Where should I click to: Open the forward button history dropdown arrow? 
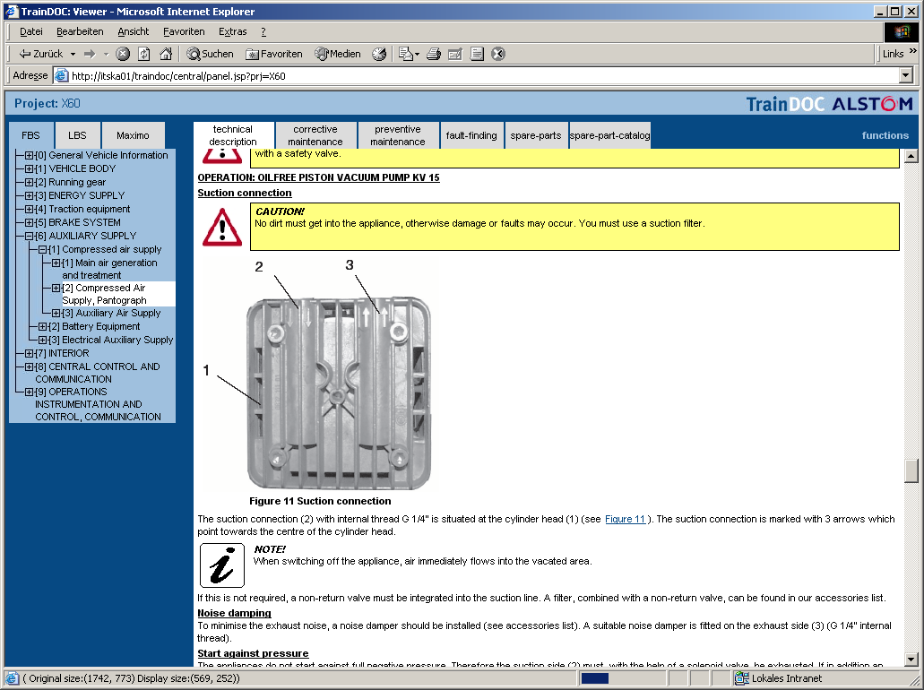coord(106,54)
